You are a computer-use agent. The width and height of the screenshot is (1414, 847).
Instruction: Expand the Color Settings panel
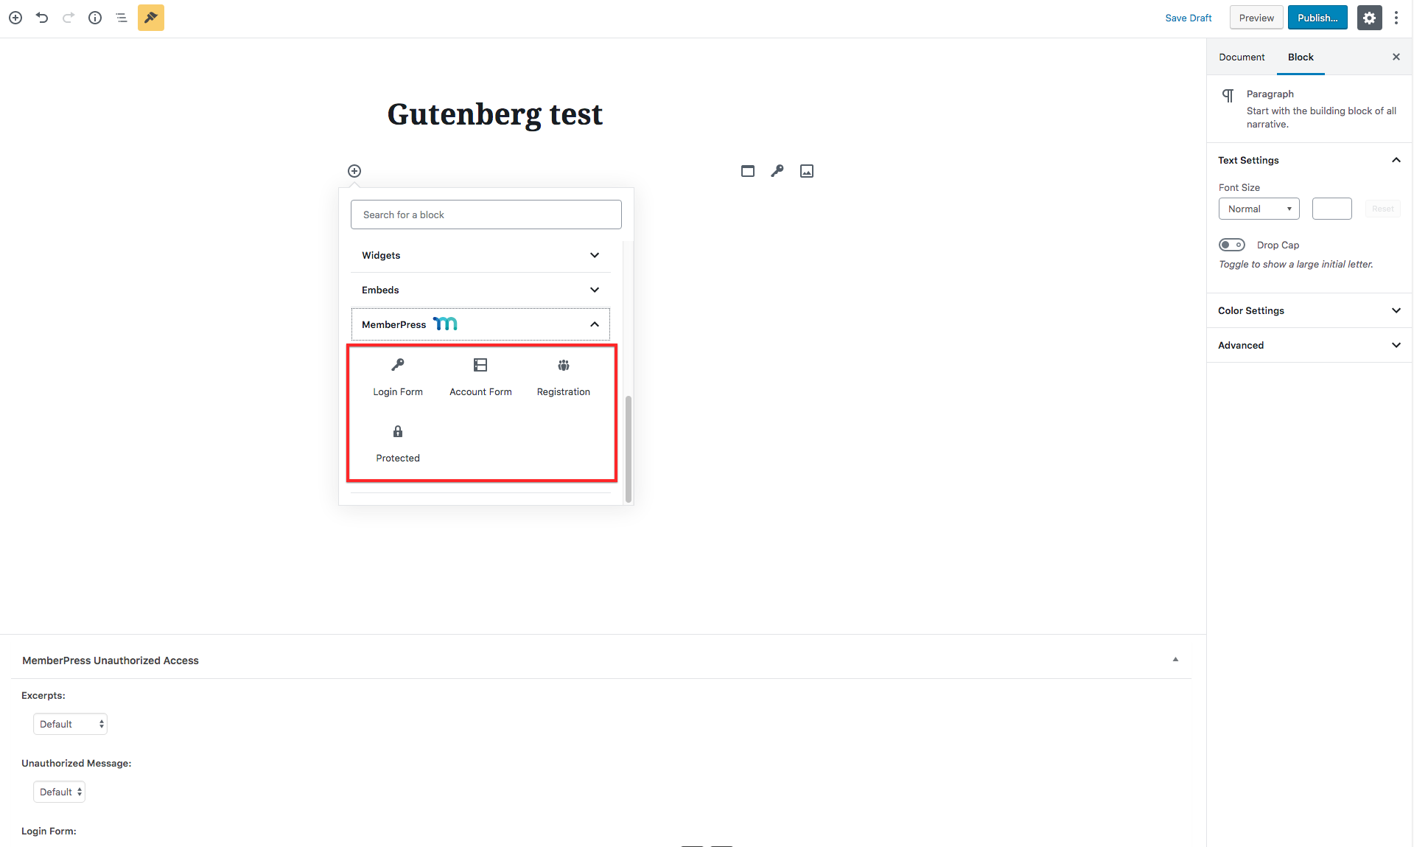pos(1309,310)
